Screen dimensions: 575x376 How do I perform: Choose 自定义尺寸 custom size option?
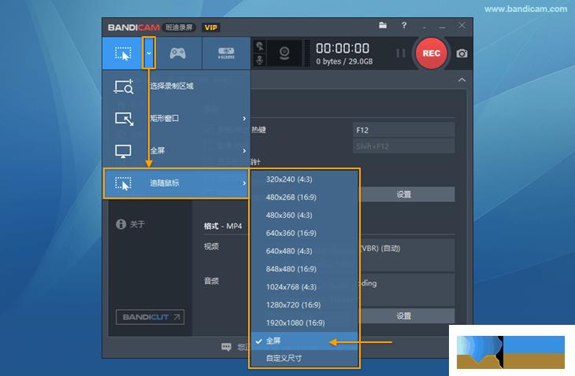click(x=304, y=358)
